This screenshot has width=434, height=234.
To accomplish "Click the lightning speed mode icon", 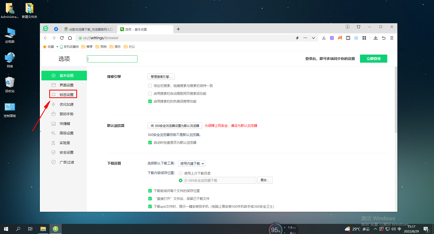I will pos(297,38).
